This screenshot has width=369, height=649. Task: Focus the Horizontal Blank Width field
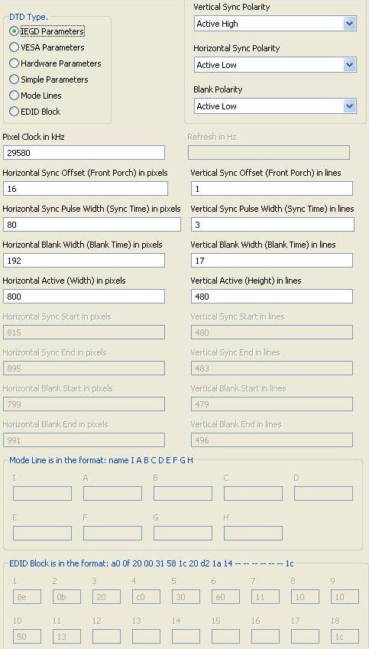coord(84,261)
